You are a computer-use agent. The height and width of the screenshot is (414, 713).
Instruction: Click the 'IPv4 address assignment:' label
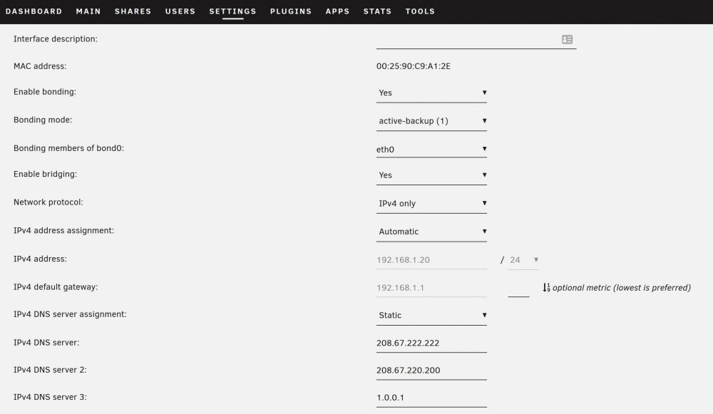pos(63,230)
